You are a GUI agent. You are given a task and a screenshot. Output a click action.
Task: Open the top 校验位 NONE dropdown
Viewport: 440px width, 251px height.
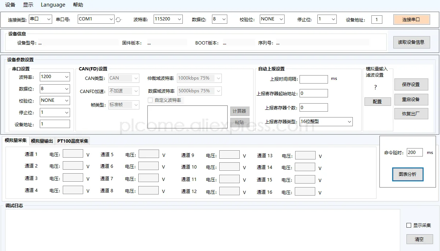click(x=272, y=19)
